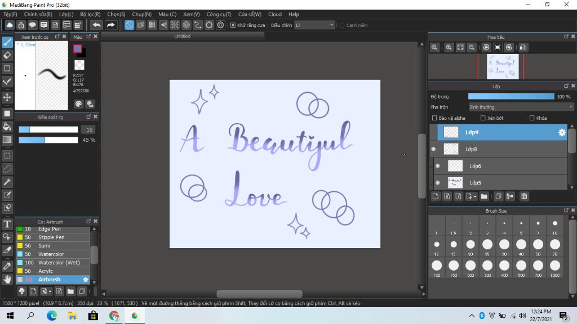Select the rectangular Select tool
577x324 pixels.
point(7,156)
